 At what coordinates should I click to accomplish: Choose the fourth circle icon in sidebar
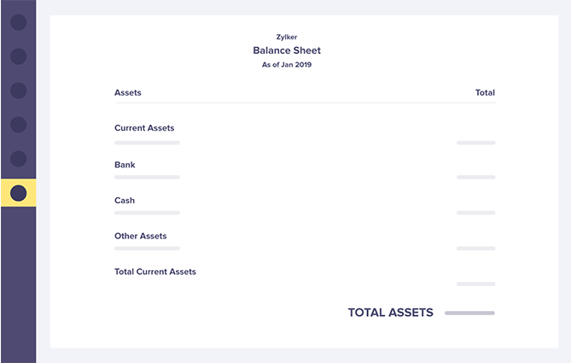18,125
